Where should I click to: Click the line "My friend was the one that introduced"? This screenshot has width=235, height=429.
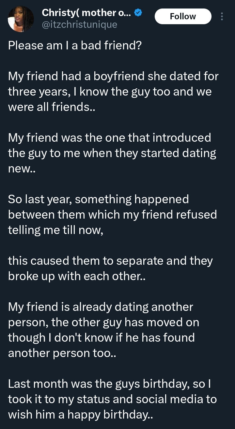pyautogui.click(x=109, y=138)
